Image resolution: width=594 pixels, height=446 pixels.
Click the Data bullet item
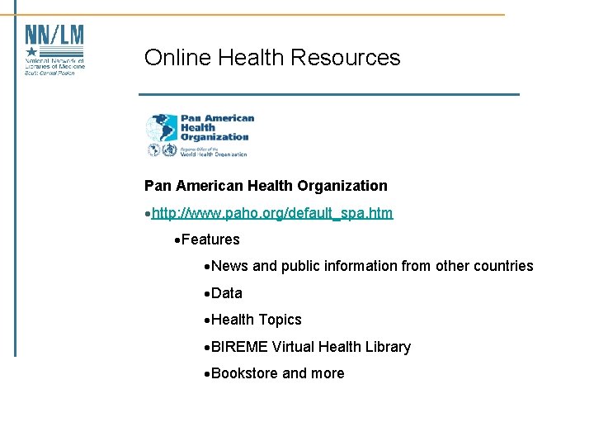tap(227, 293)
